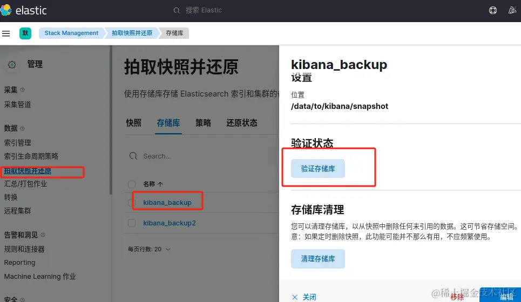The image size is (521, 302).
Task: Open 远程集群 in sidebar
Action: (x=18, y=211)
